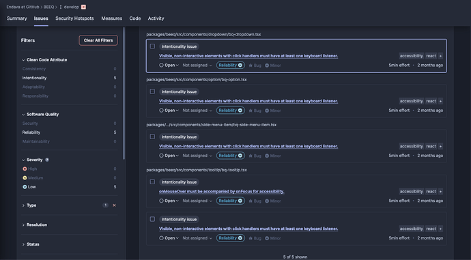Viewport: 471px width, 260px height.
Task: Click the Clear All Filters button
Action: click(98, 40)
